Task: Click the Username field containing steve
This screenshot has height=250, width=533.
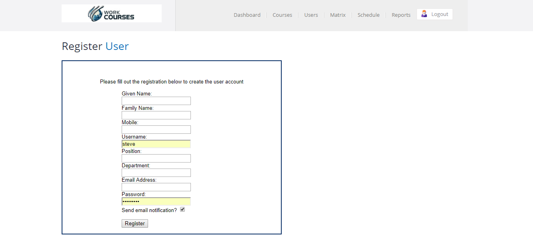Action: (x=156, y=144)
